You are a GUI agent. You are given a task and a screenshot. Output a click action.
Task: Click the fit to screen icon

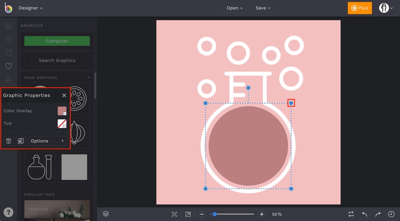point(174,214)
